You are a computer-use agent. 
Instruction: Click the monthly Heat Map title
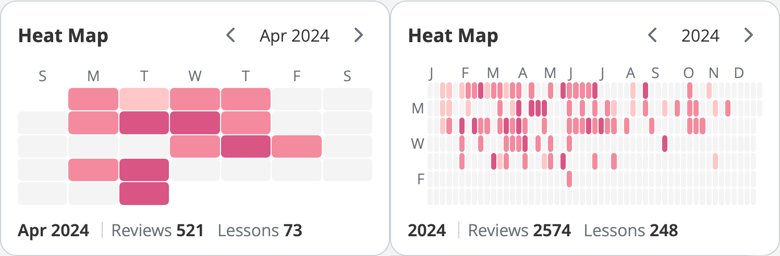point(63,36)
